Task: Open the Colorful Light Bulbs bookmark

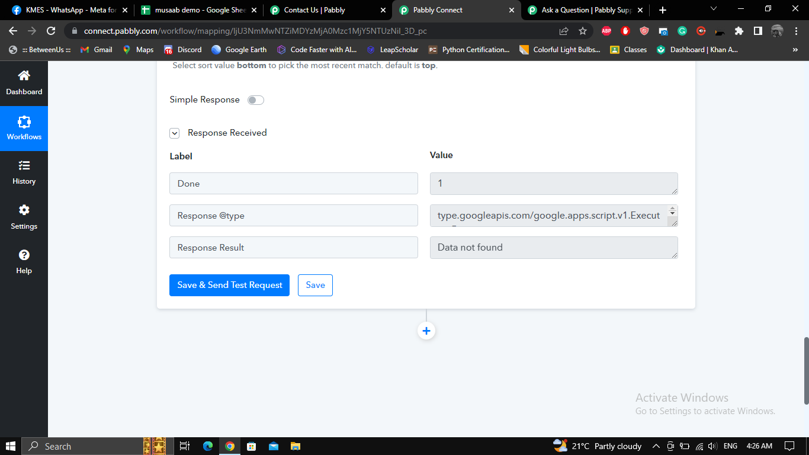Action: tap(560, 50)
